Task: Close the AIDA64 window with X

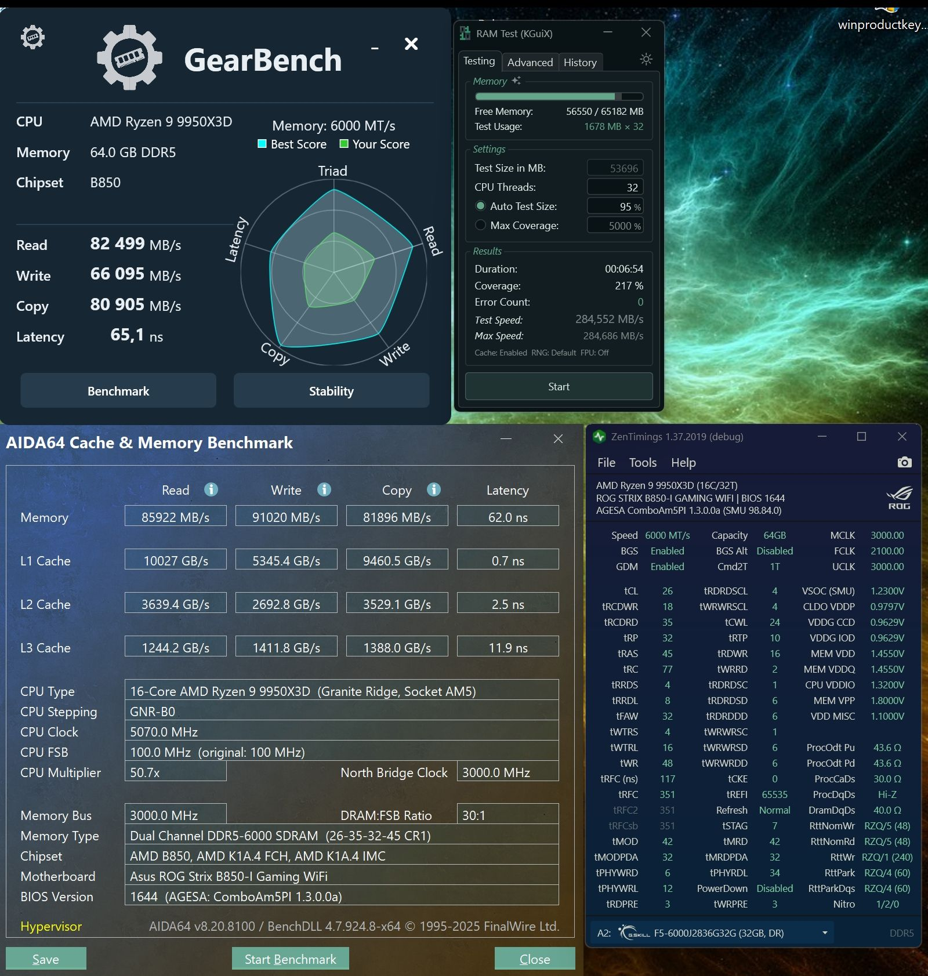Action: coord(558,439)
